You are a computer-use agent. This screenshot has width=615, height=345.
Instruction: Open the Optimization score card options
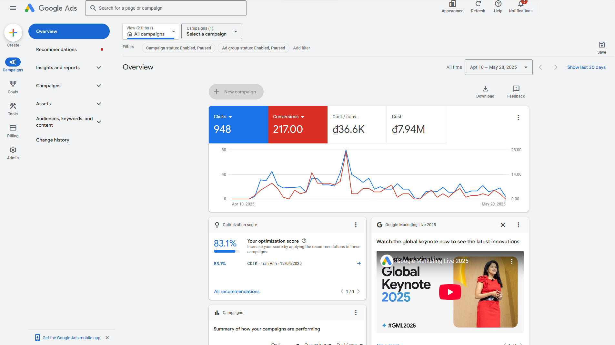[356, 225]
